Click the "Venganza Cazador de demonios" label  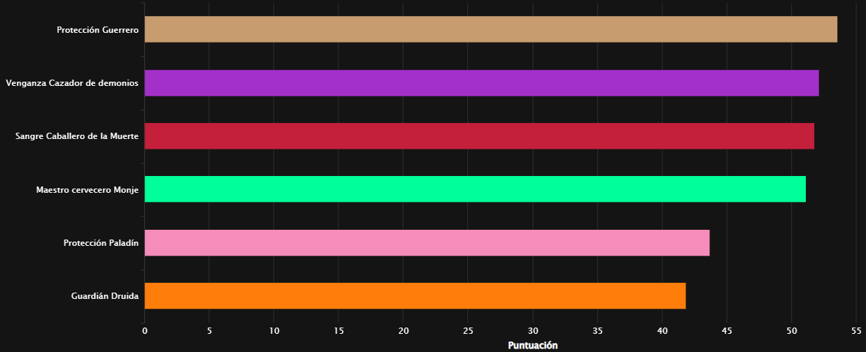pos(72,83)
